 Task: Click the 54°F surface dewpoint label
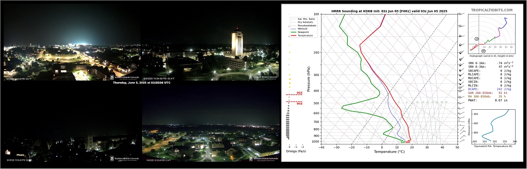[402, 142]
